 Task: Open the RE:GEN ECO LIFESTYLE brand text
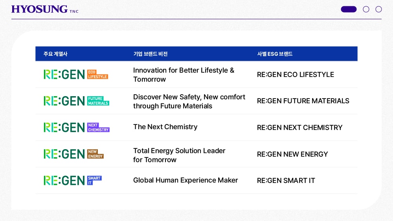pos(296,75)
